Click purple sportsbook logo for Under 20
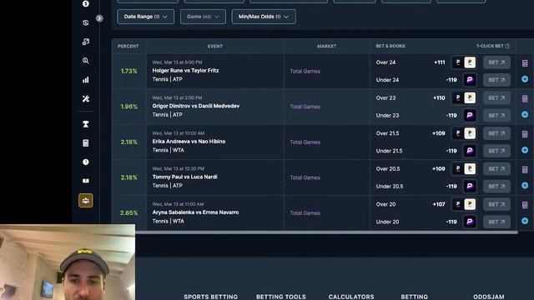The width and height of the screenshot is (534, 300). 470,222
